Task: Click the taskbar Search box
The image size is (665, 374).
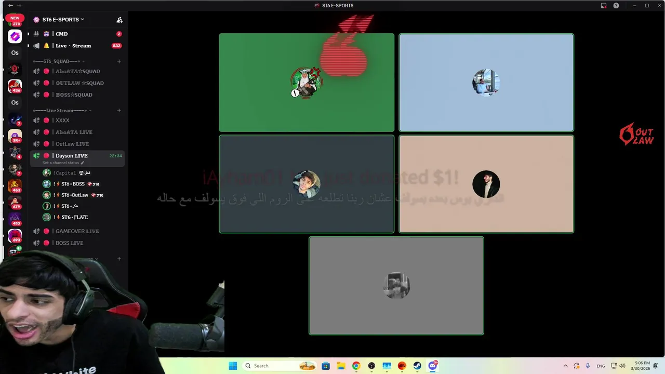Action: pyautogui.click(x=280, y=366)
